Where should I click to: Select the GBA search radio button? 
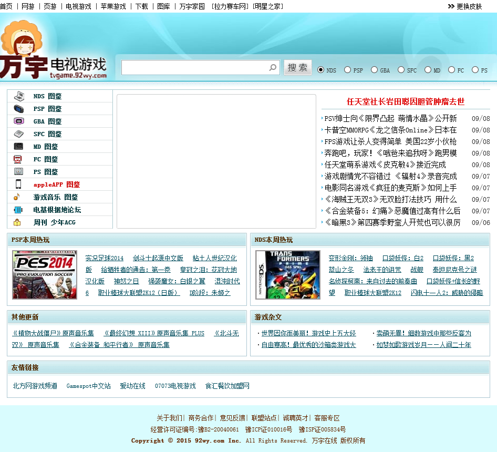pos(375,70)
